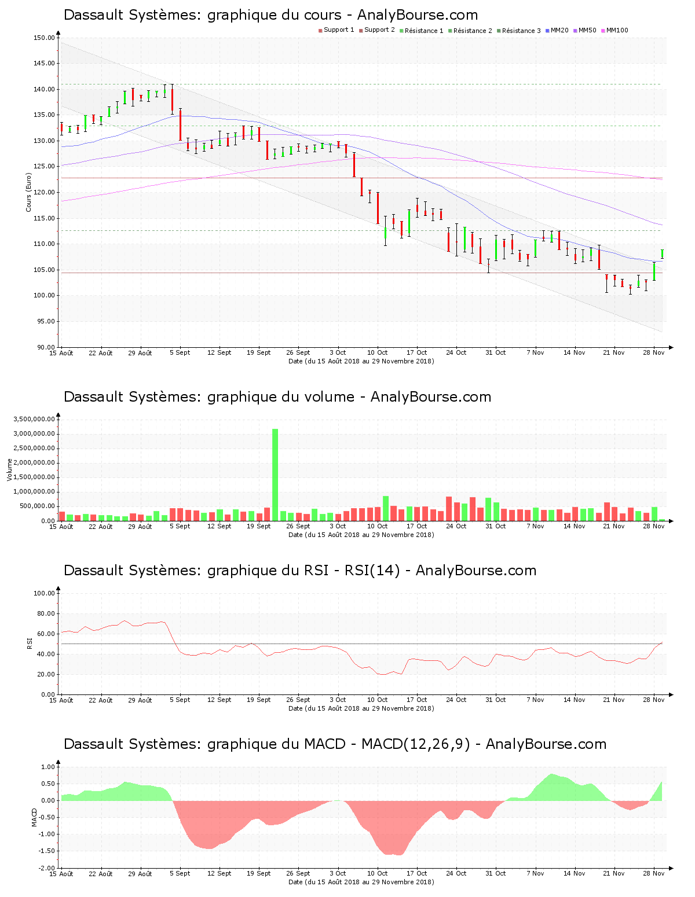
Task: Click '3 Oct' date on the volume chart axis
Action: (x=338, y=526)
